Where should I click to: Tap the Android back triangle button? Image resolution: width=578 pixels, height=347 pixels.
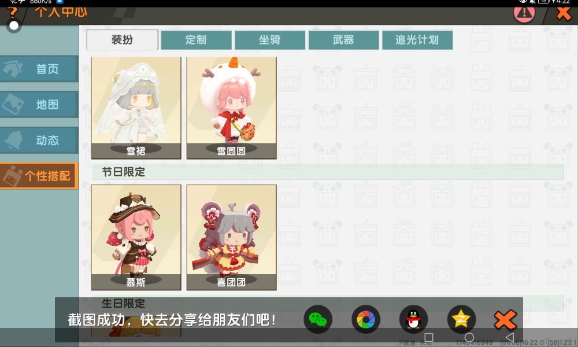pos(510,337)
